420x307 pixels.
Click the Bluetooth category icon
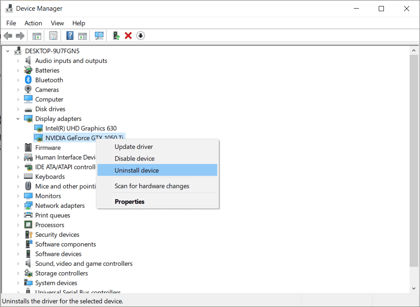[28, 80]
